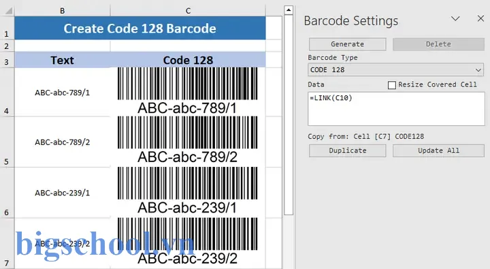Open the Barcode Settings pane options chevron

click(x=455, y=19)
